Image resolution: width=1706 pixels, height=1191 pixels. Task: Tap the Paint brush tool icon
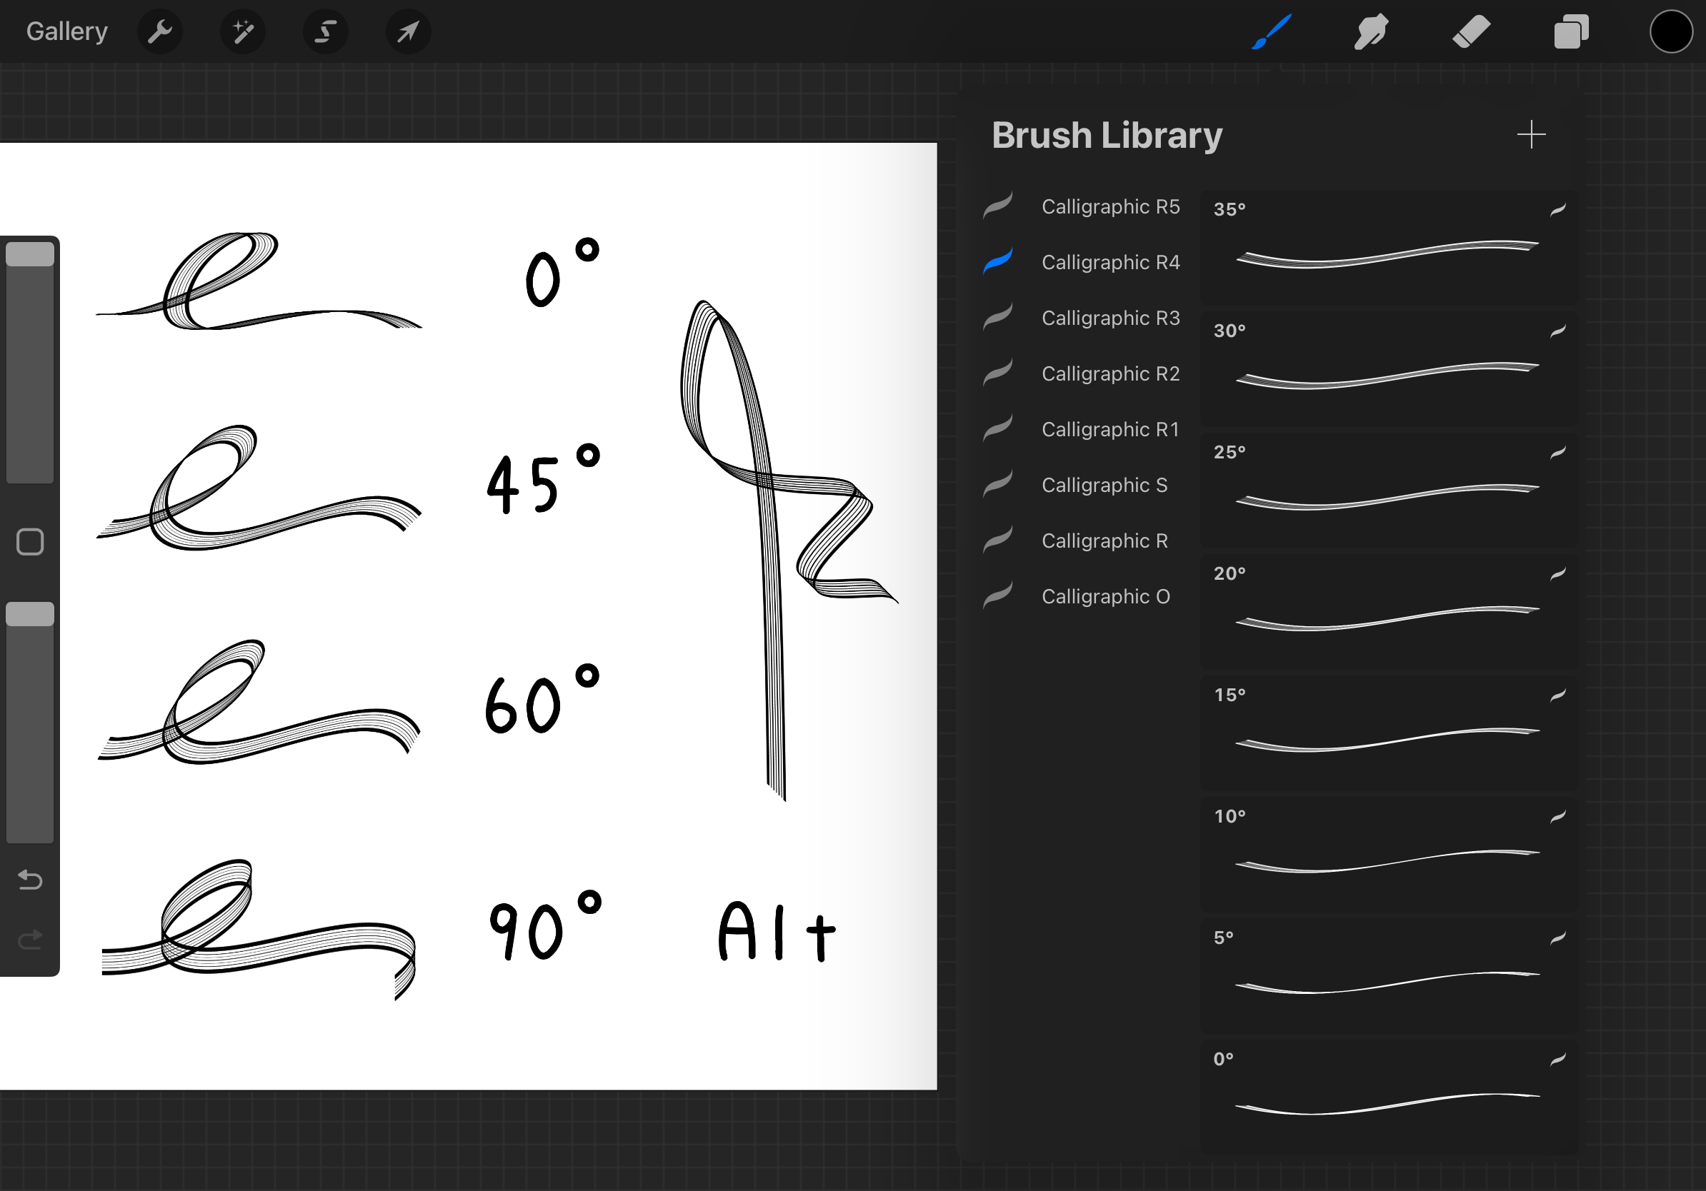(x=1272, y=32)
